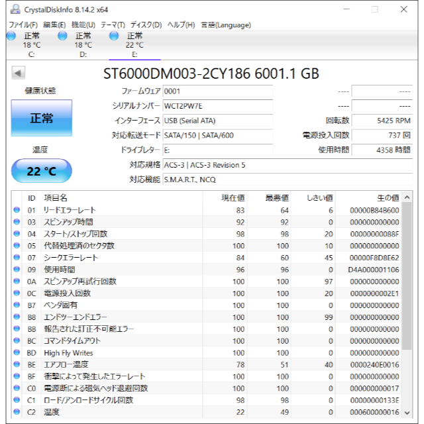Screen dimensions: 424x424
Task: Click the standard field ACS-3 Revision 5
Action: click(288, 165)
